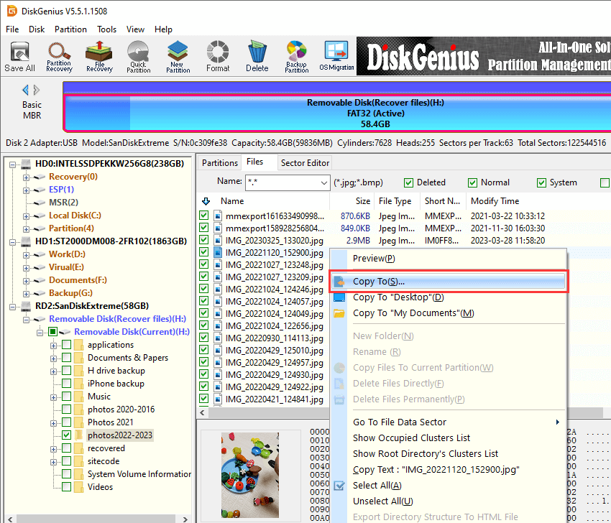This screenshot has height=523, width=611.
Task: Sort files by Size column header
Action: click(x=363, y=201)
